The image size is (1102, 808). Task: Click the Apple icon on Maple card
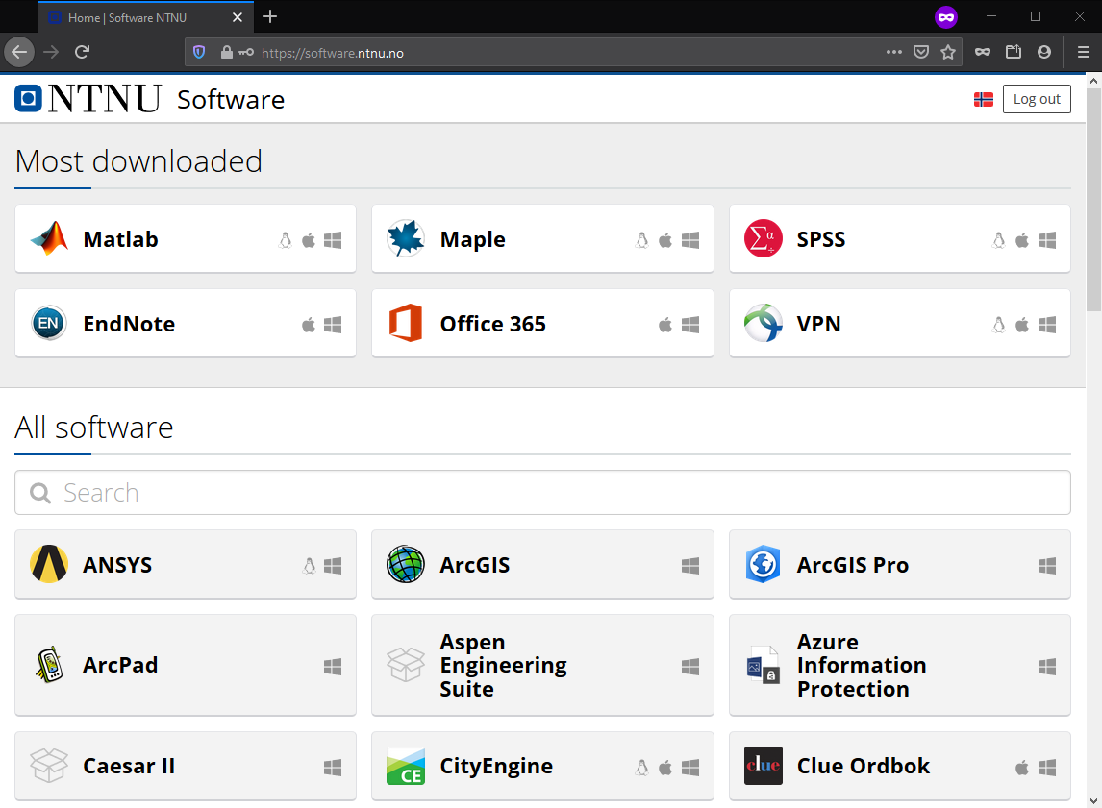[x=664, y=240]
